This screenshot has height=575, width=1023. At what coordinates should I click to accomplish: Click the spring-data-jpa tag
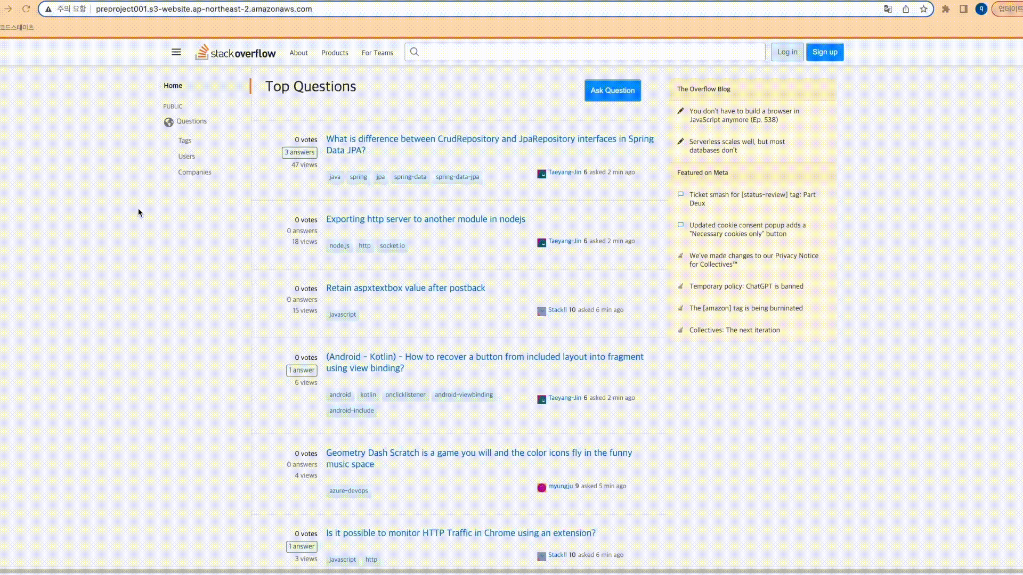coord(457,177)
